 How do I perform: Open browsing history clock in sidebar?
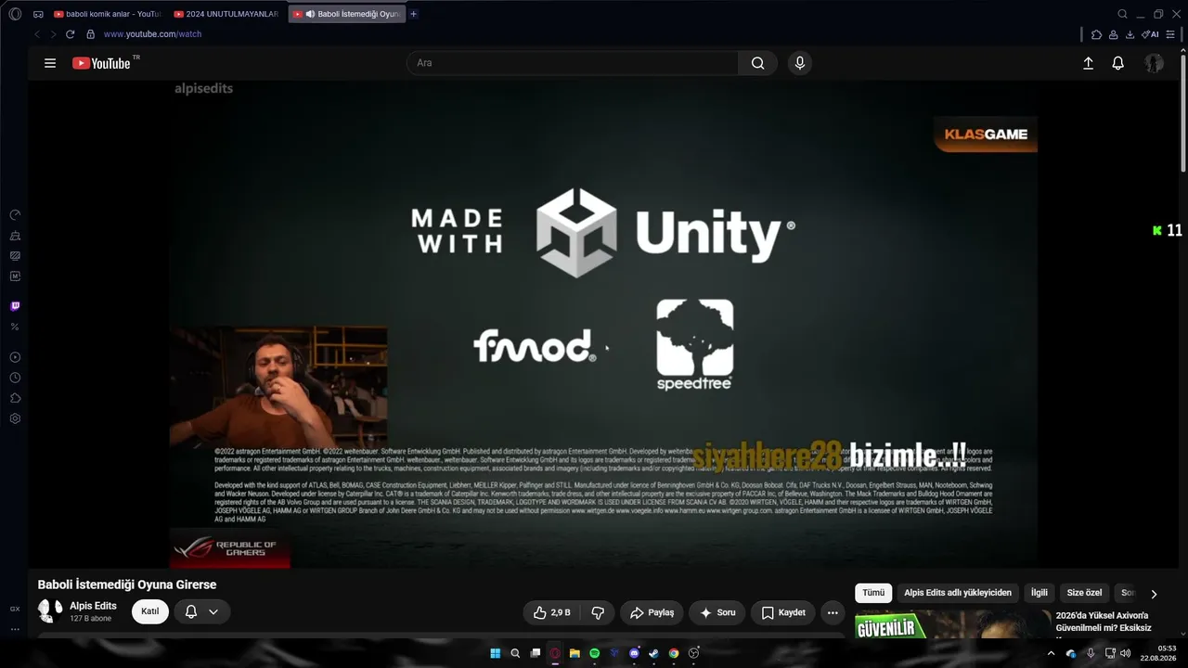click(x=15, y=378)
